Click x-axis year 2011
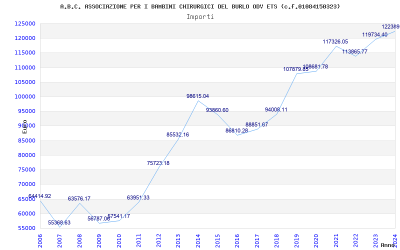400x250 pixels. pos(138,241)
